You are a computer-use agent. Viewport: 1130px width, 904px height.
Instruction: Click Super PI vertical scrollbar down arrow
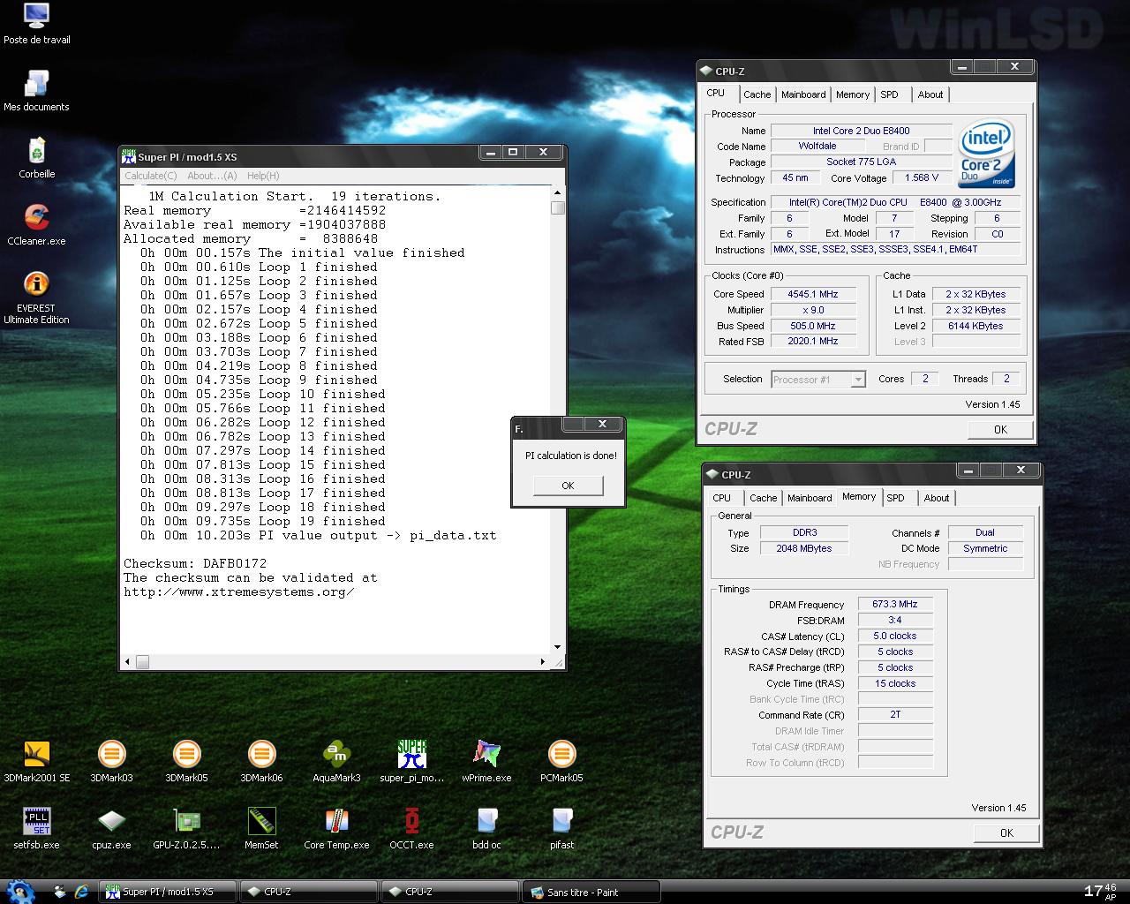[557, 647]
